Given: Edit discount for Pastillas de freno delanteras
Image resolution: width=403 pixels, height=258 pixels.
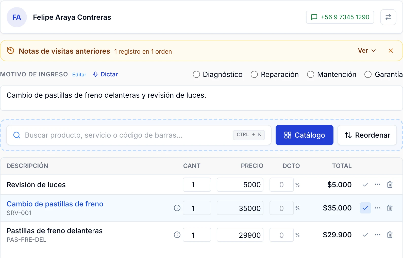Looking at the screenshot, I should point(282,235).
